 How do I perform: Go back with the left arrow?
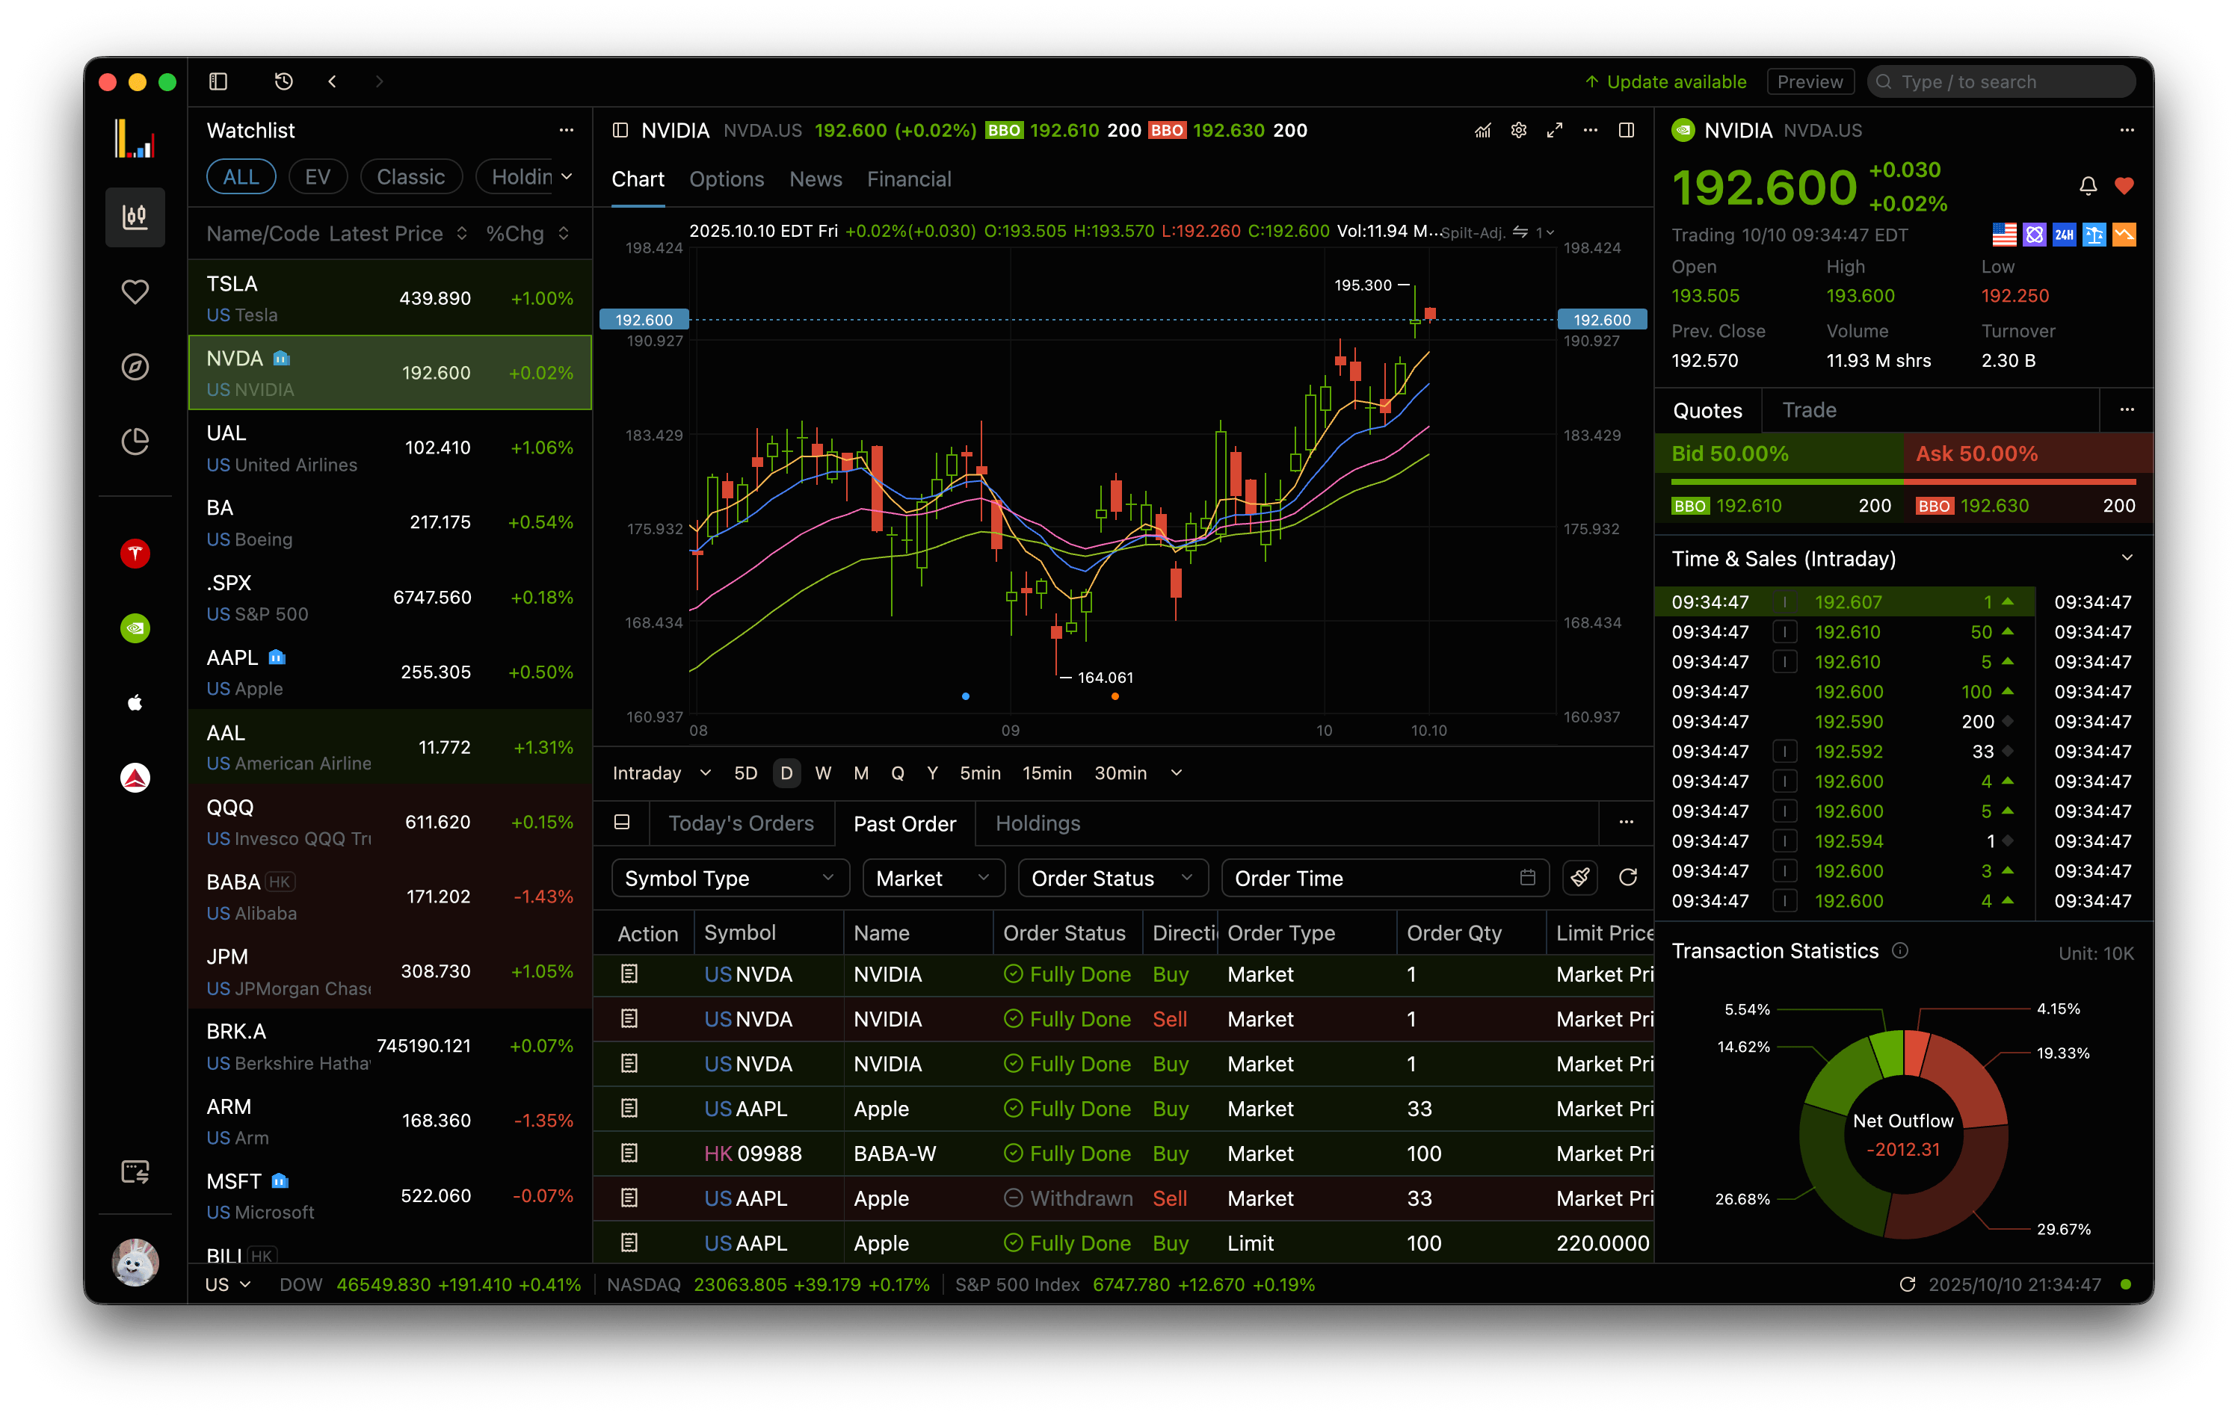[333, 81]
